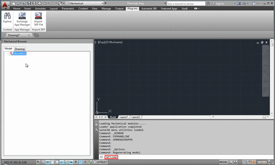
Task: Click the Plot printer icon
Action: coord(40,3)
